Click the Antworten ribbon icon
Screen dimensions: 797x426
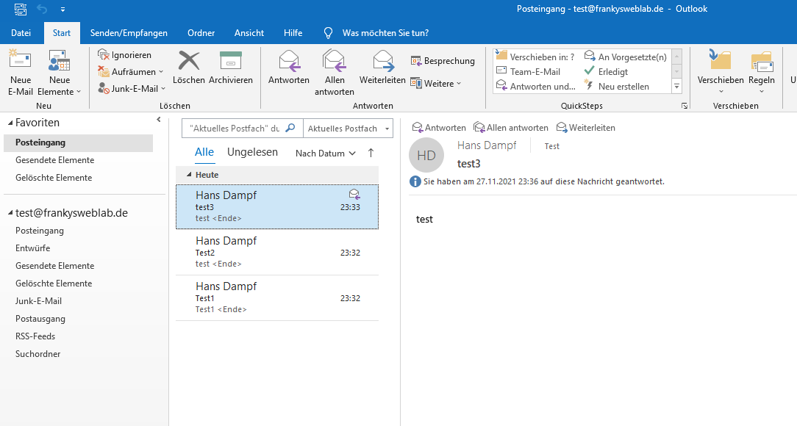[289, 62]
